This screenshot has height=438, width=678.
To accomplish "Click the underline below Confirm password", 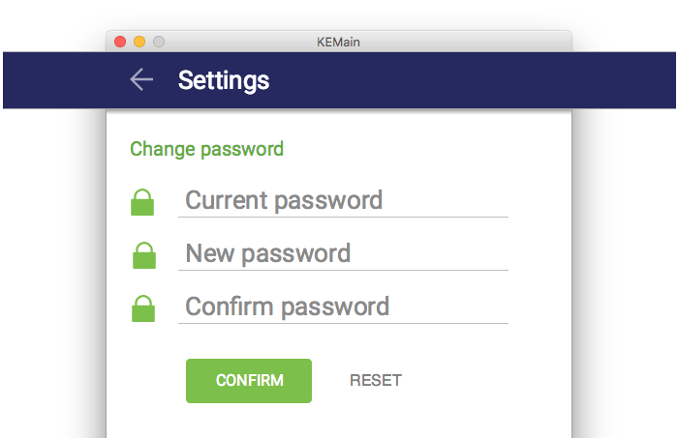I will [x=344, y=323].
